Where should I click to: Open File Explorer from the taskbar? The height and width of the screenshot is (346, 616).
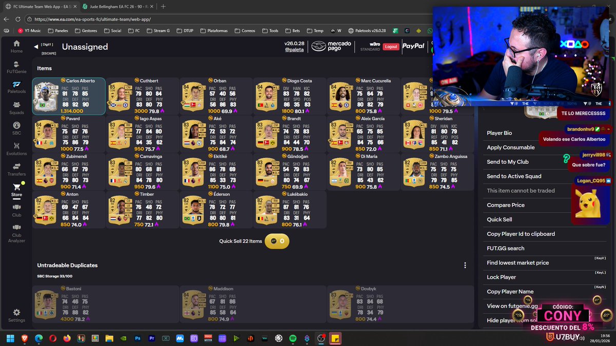tap(109, 338)
